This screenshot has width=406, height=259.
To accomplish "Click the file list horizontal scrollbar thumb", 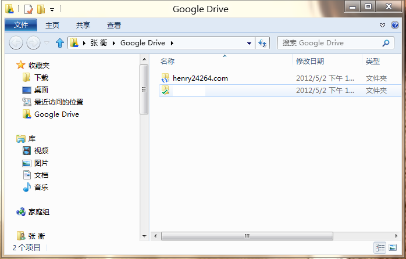I will [247, 236].
